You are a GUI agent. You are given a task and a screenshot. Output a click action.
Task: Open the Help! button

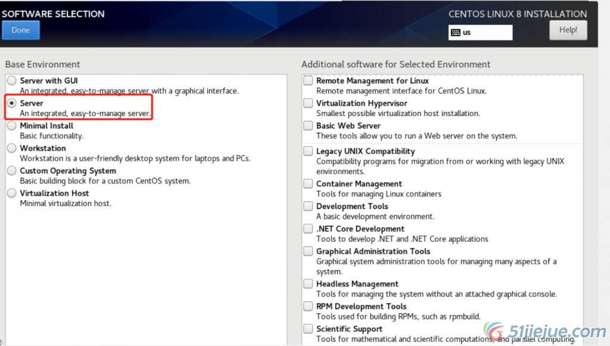(568, 30)
